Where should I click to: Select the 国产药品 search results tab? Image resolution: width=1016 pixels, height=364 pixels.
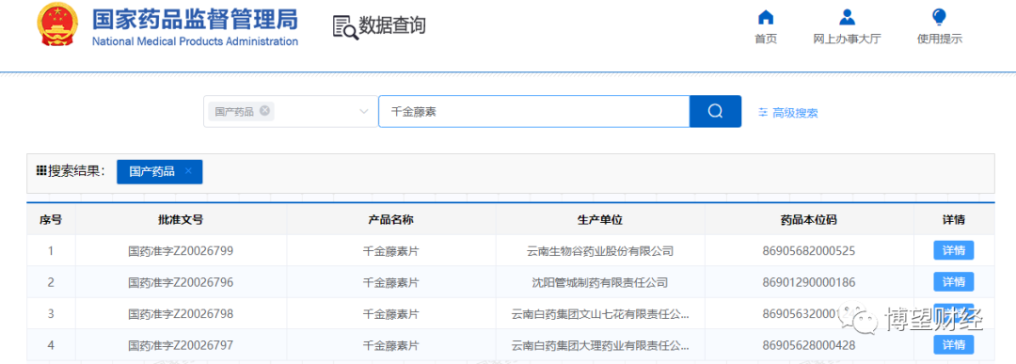[159, 171]
